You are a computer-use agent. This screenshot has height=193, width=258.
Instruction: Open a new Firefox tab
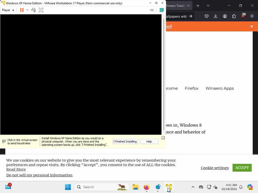point(198,6)
